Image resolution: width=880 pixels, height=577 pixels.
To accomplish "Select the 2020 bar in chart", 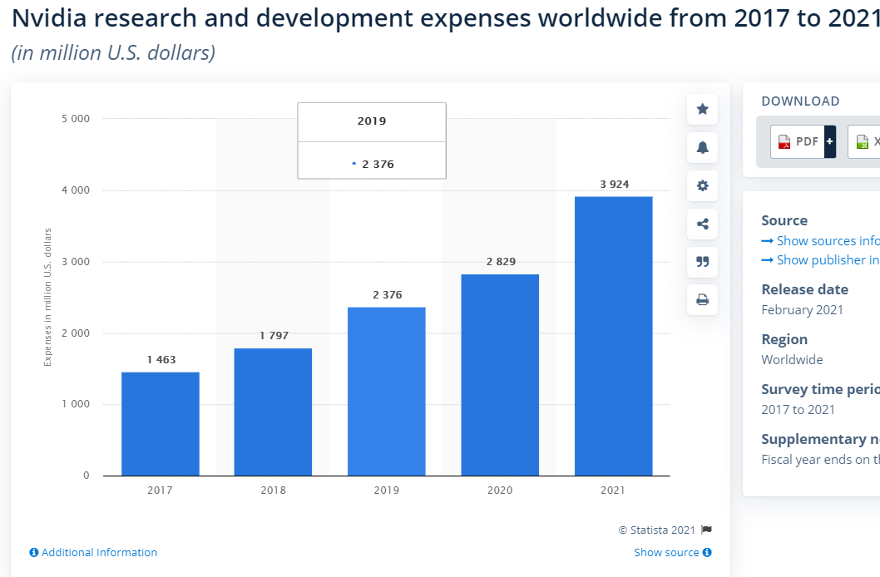I will coord(500,375).
